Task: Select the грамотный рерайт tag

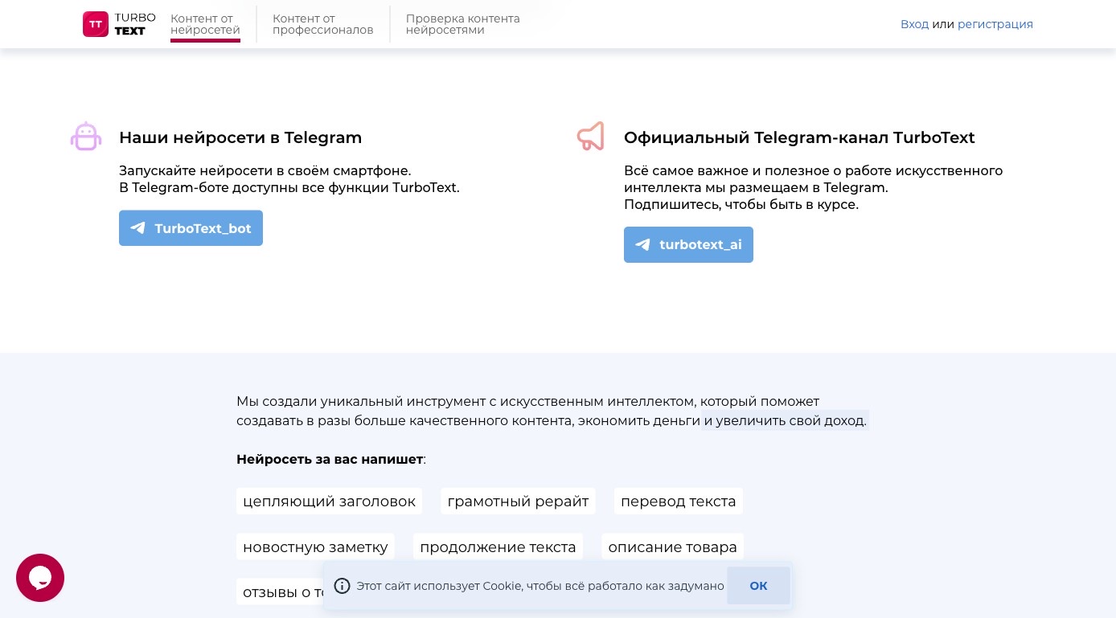Action: (518, 501)
